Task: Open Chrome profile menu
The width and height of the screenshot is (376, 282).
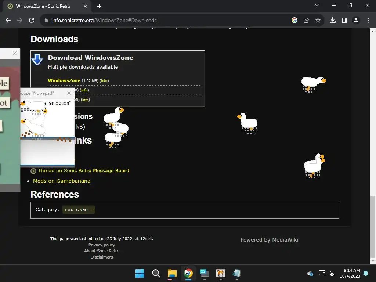Action: click(356, 21)
